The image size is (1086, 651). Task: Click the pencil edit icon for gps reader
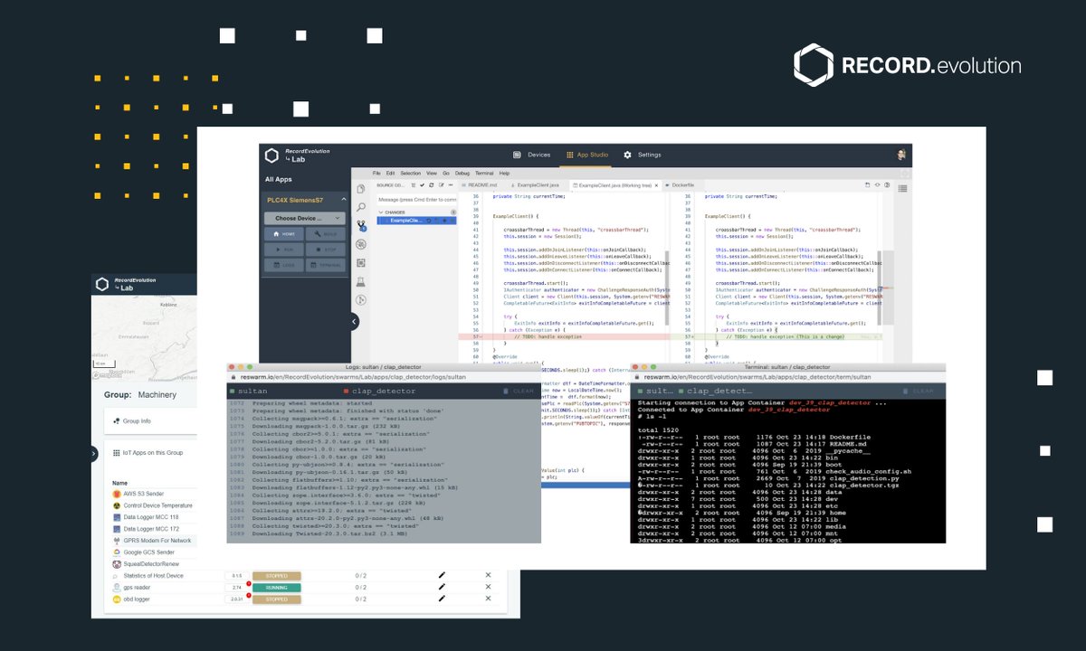[x=442, y=587]
